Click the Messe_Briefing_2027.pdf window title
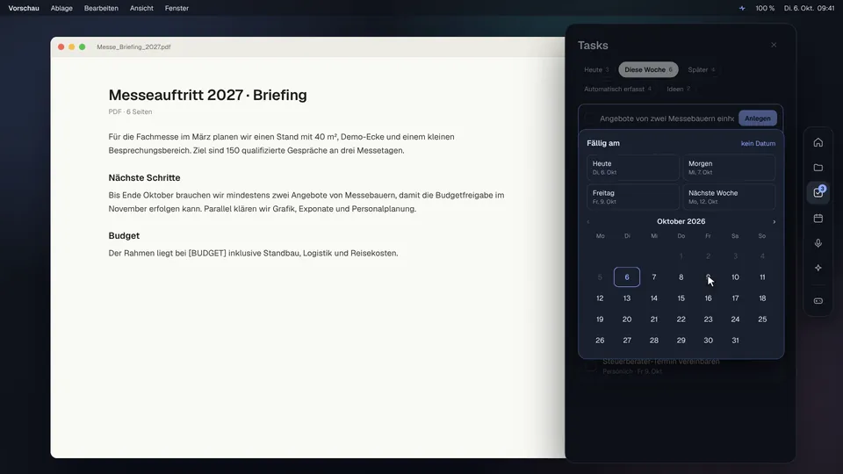843x474 pixels. point(133,47)
